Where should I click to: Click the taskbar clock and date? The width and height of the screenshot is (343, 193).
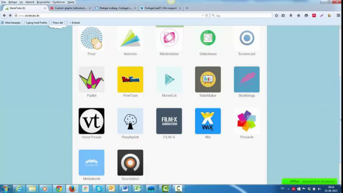[x=331, y=189]
